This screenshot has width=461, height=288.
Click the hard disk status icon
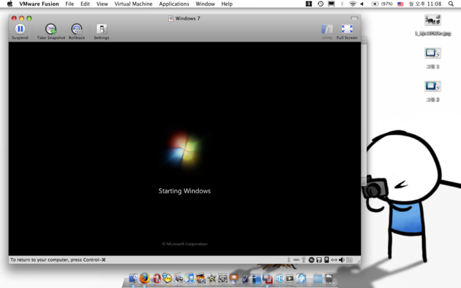pos(327,260)
